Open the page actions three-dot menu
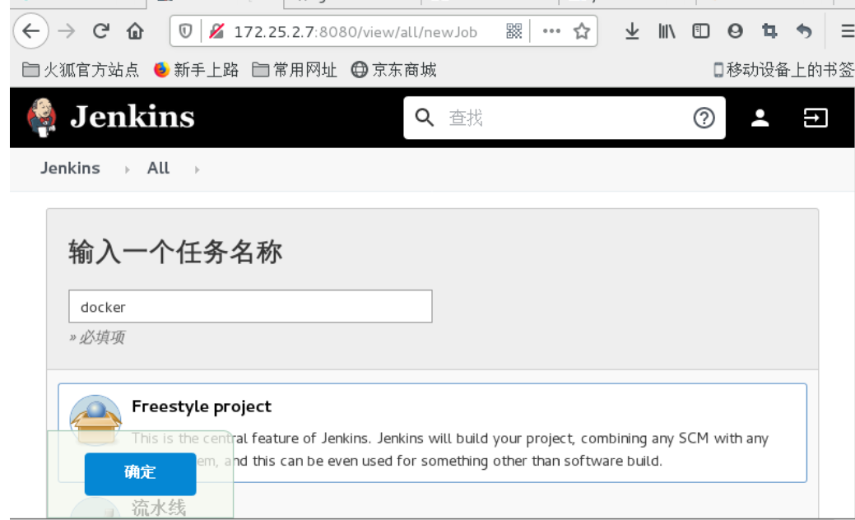 [x=551, y=31]
